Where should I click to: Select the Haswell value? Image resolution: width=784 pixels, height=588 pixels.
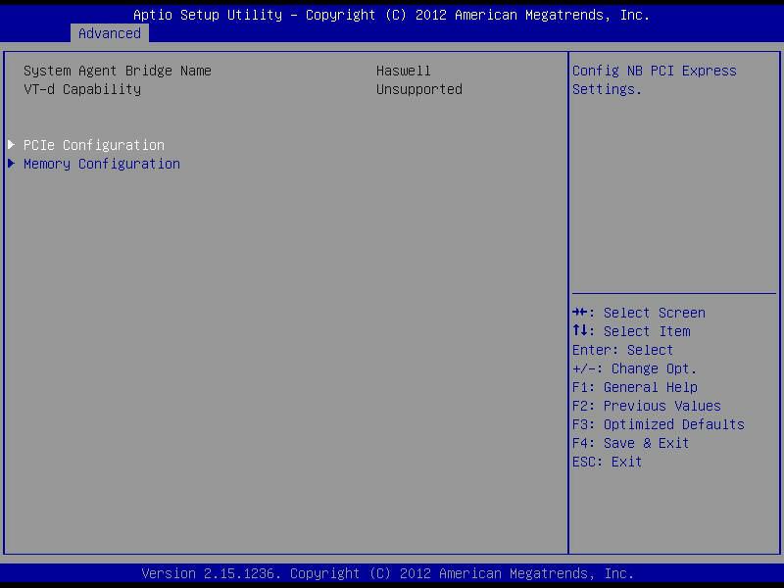(x=403, y=71)
